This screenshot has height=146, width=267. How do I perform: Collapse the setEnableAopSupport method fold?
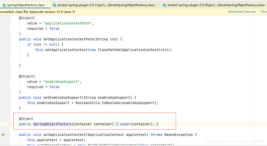(9, 98)
